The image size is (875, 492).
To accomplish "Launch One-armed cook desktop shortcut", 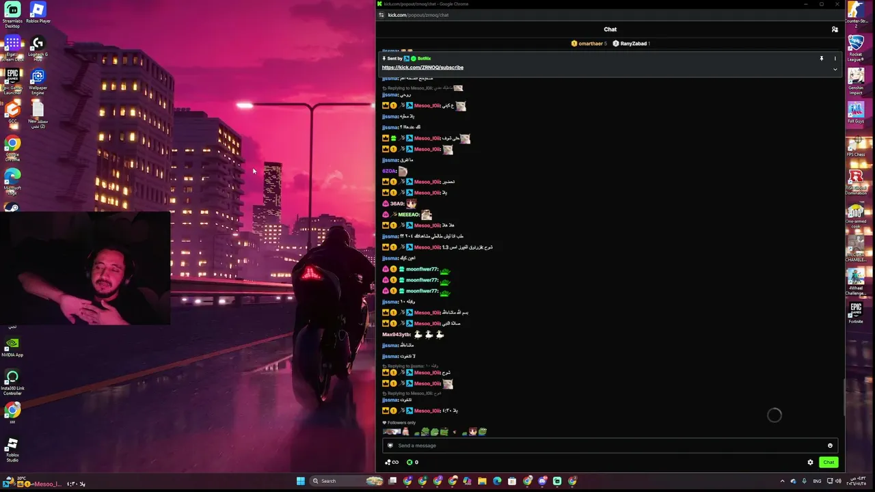I will pos(856,215).
